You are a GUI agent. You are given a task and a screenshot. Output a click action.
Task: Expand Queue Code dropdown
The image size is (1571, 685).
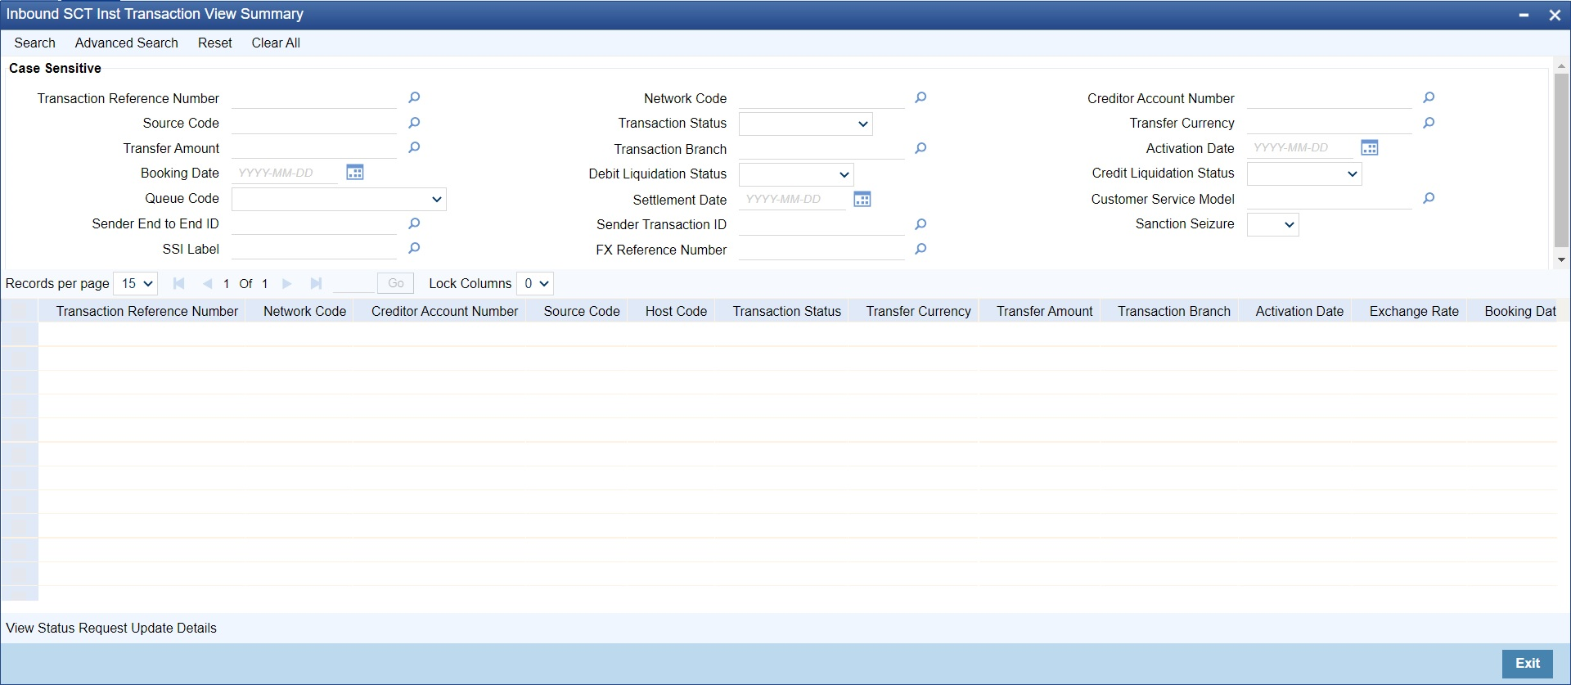tap(339, 199)
